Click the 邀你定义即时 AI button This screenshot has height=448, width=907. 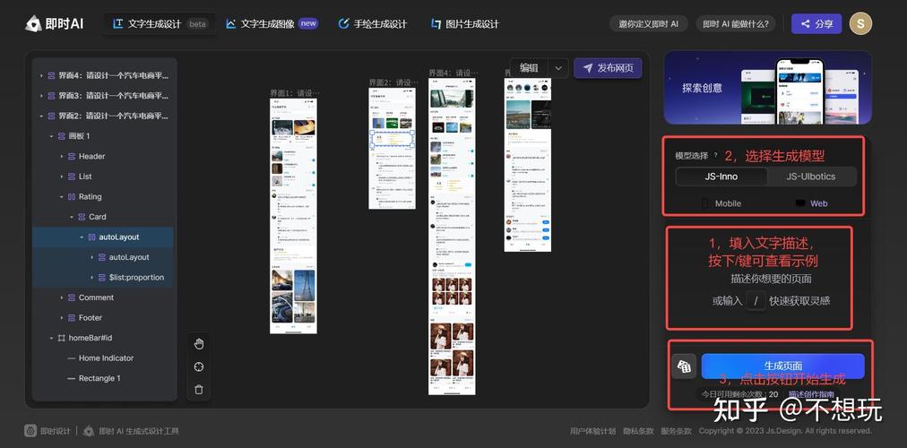pyautogui.click(x=649, y=23)
